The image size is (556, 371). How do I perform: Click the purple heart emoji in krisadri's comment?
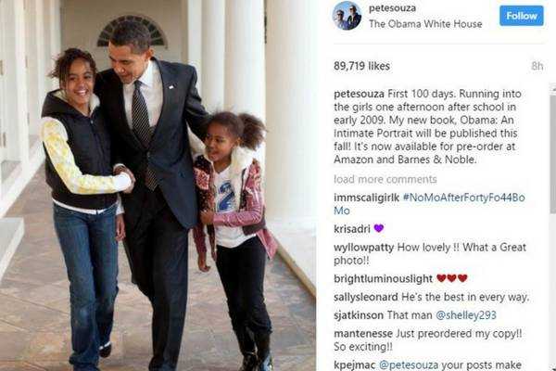pos(379,228)
